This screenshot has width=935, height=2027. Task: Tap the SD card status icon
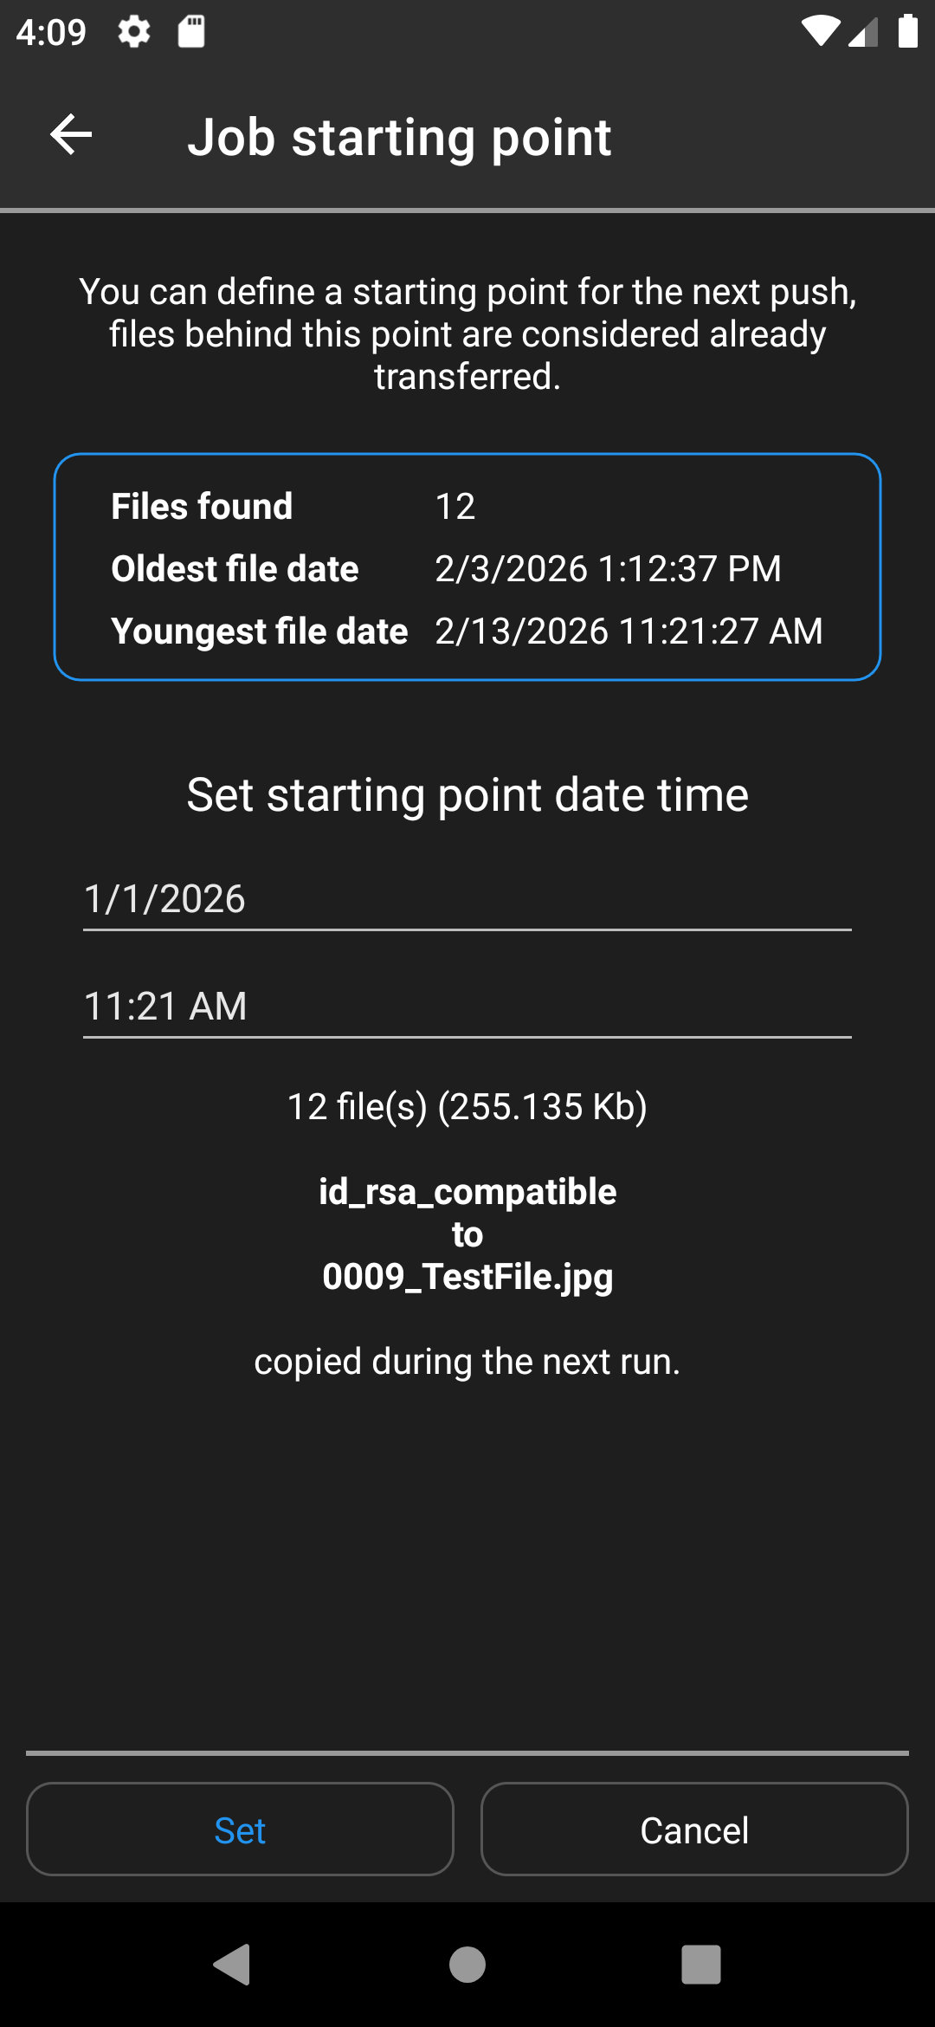pos(191,32)
